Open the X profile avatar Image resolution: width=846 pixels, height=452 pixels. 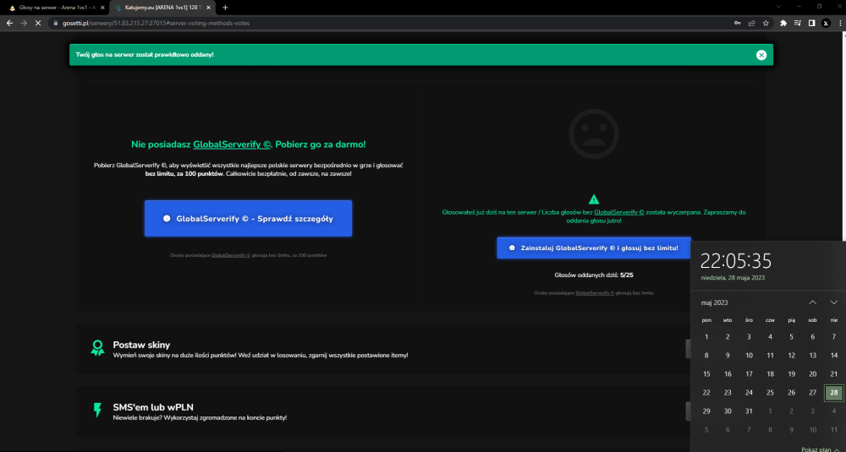click(826, 23)
